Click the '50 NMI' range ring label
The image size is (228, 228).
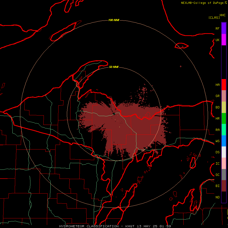pos(114,67)
